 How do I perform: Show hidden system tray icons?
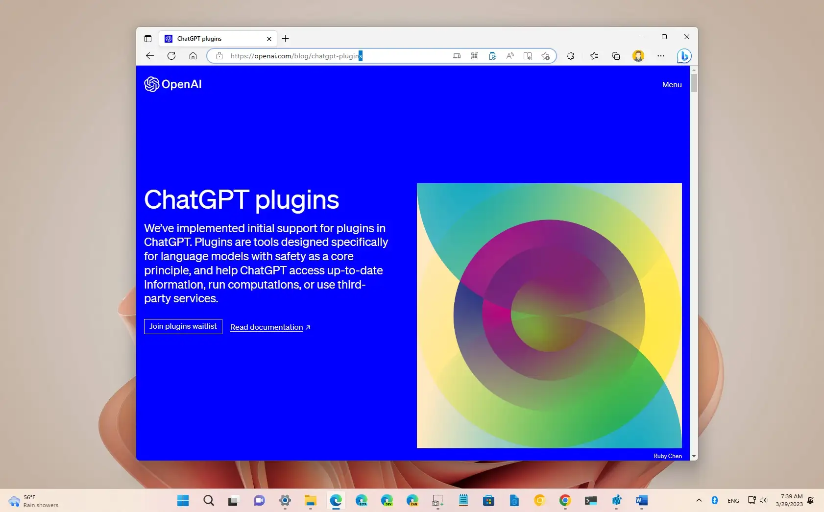pyautogui.click(x=699, y=500)
